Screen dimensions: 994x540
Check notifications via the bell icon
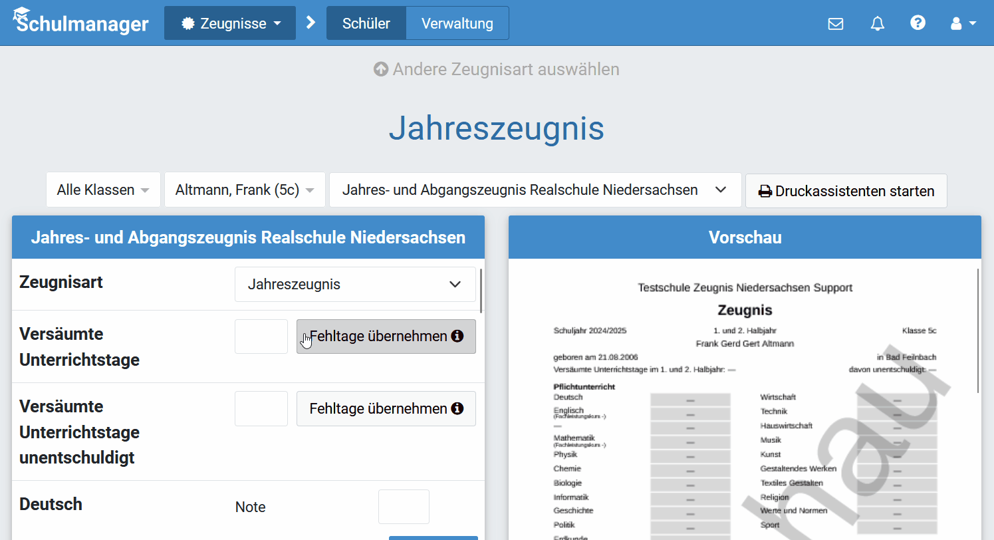pos(877,23)
